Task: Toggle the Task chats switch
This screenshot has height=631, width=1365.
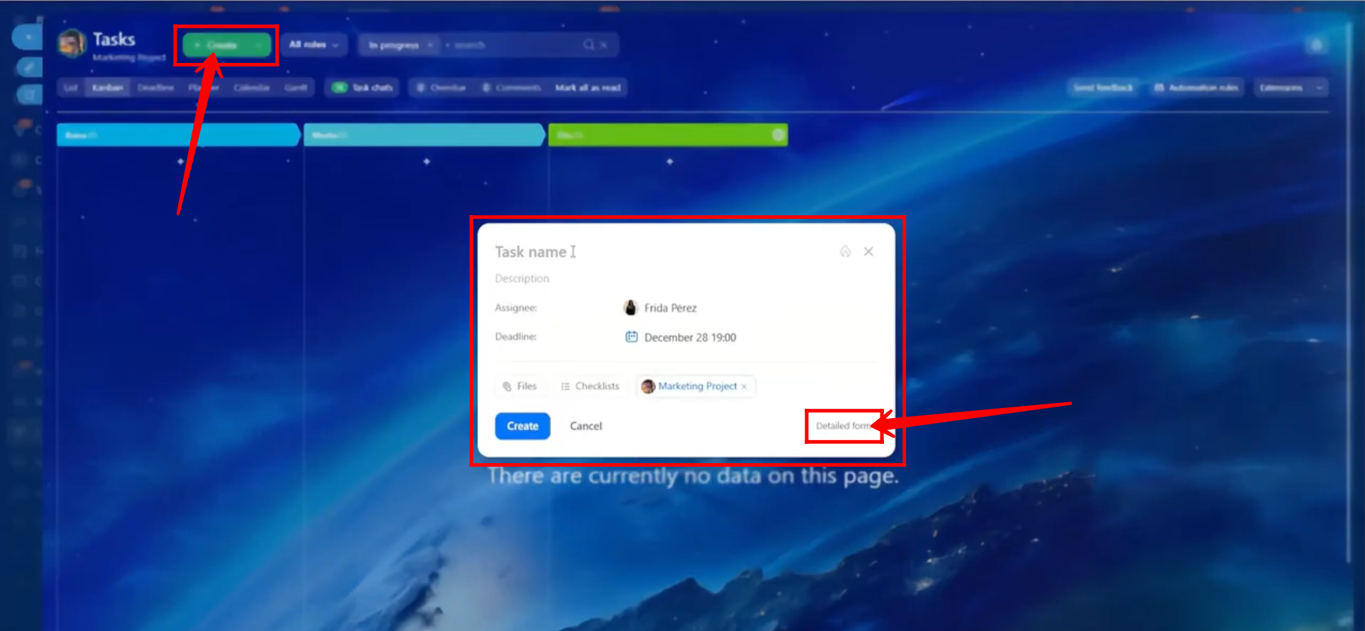Action: pos(339,88)
